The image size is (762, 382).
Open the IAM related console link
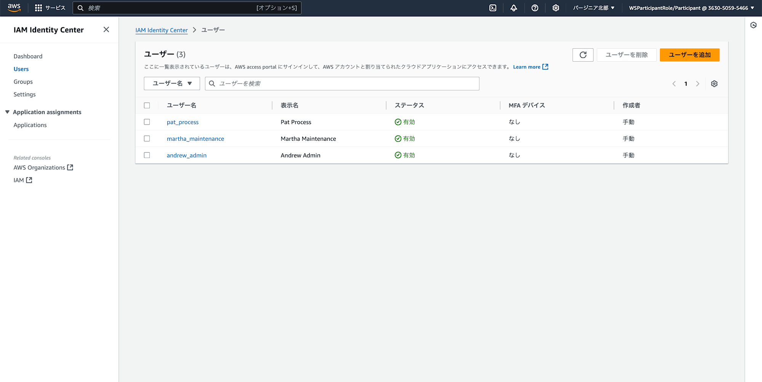pyautogui.click(x=23, y=180)
